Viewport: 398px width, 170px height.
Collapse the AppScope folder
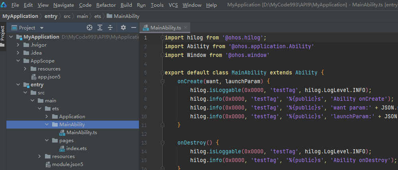[x=18, y=61]
